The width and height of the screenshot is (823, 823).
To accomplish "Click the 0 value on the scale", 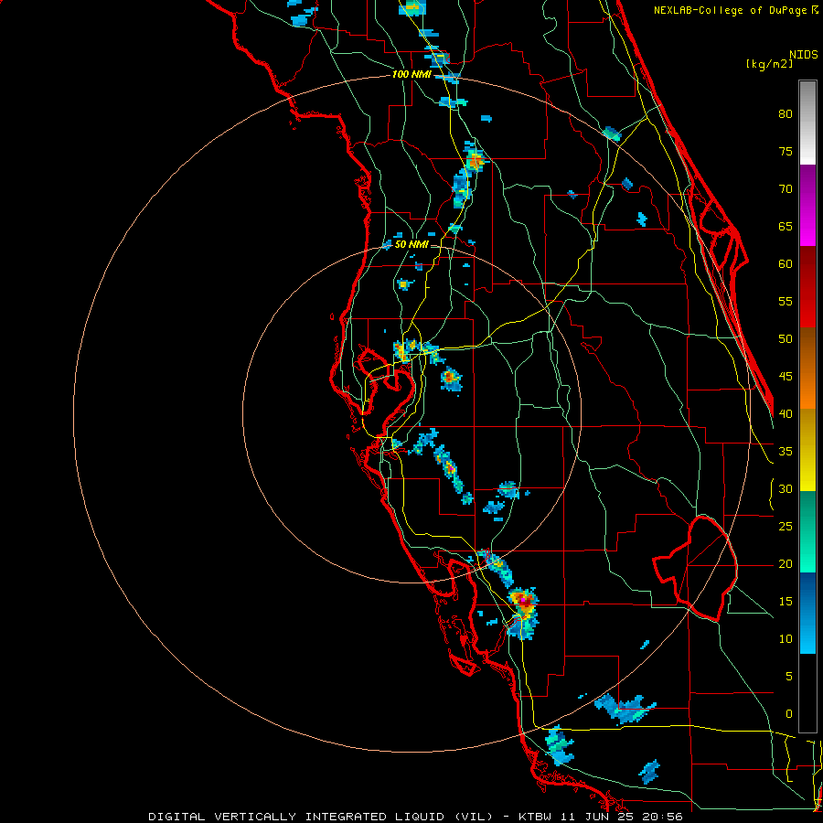I will pyautogui.click(x=789, y=714).
